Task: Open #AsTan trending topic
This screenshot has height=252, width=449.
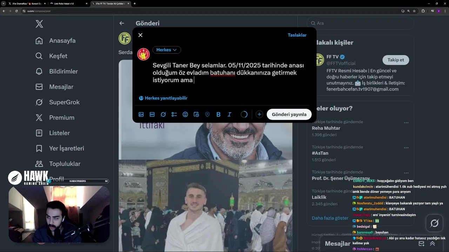Action: click(x=320, y=153)
